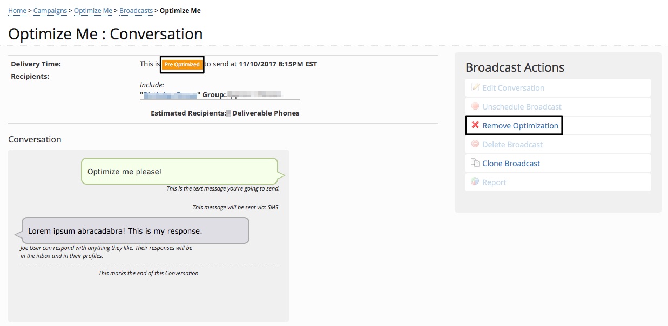Click the Recipients label
Screen dimensions: 668x326
tap(30, 76)
